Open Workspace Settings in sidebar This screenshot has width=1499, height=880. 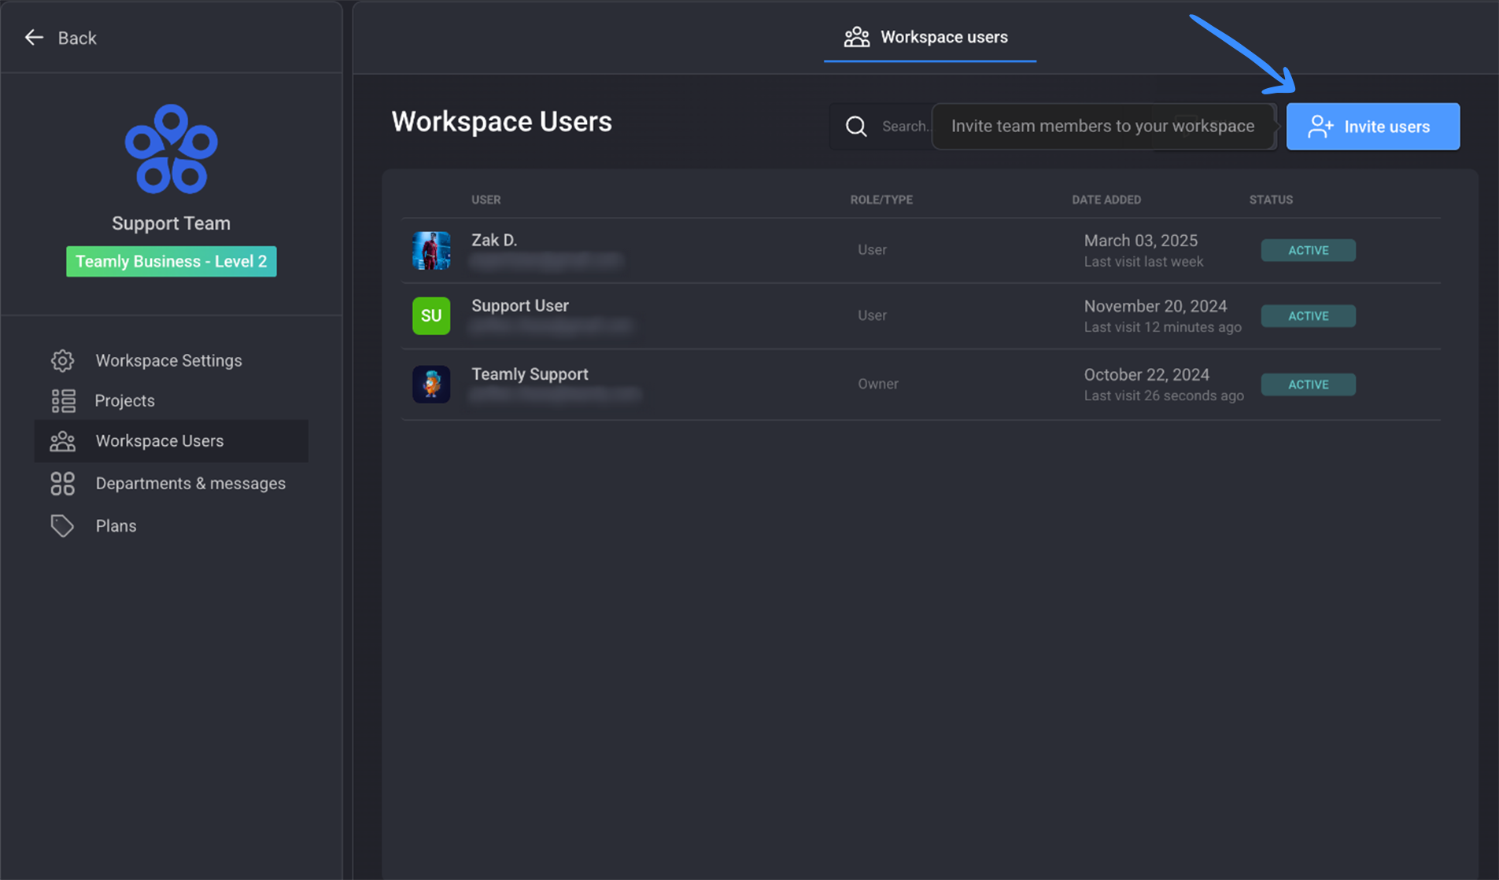point(171,360)
